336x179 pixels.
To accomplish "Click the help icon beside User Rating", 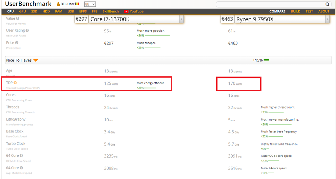I will click(x=27, y=30).
